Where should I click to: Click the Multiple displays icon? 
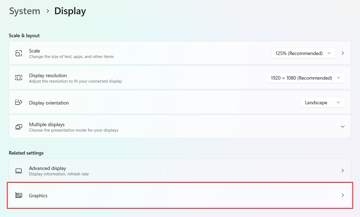coord(19,127)
